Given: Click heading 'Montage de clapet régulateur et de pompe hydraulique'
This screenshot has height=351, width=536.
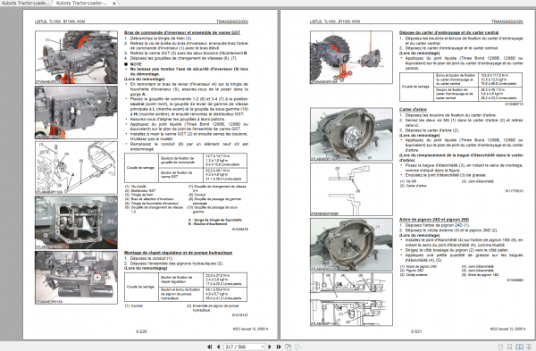Looking at the screenshot, I should (178, 253).
